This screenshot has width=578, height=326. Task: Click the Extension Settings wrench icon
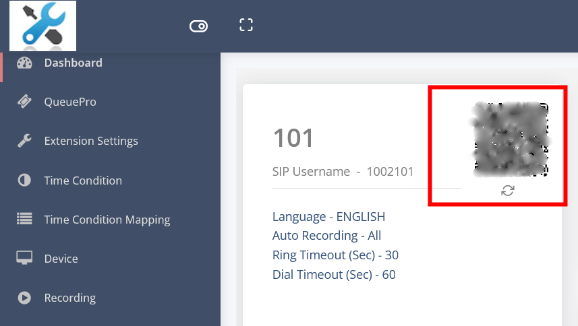[24, 141]
